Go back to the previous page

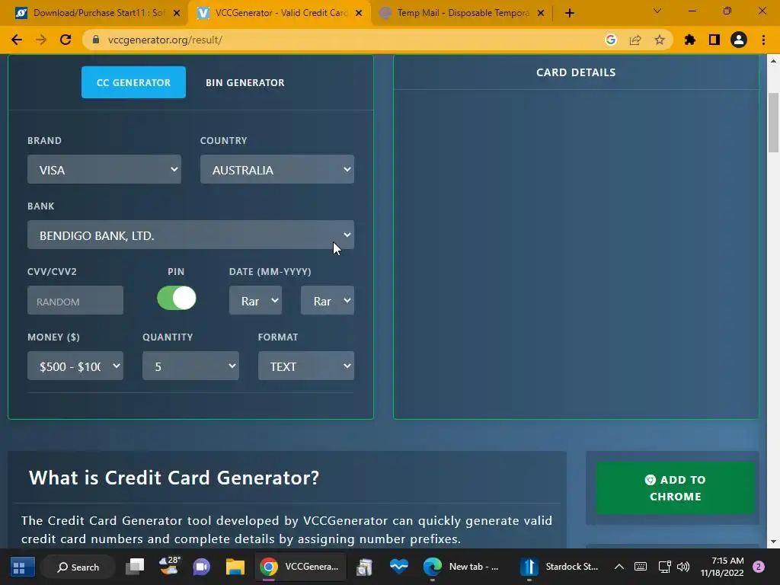[17, 40]
